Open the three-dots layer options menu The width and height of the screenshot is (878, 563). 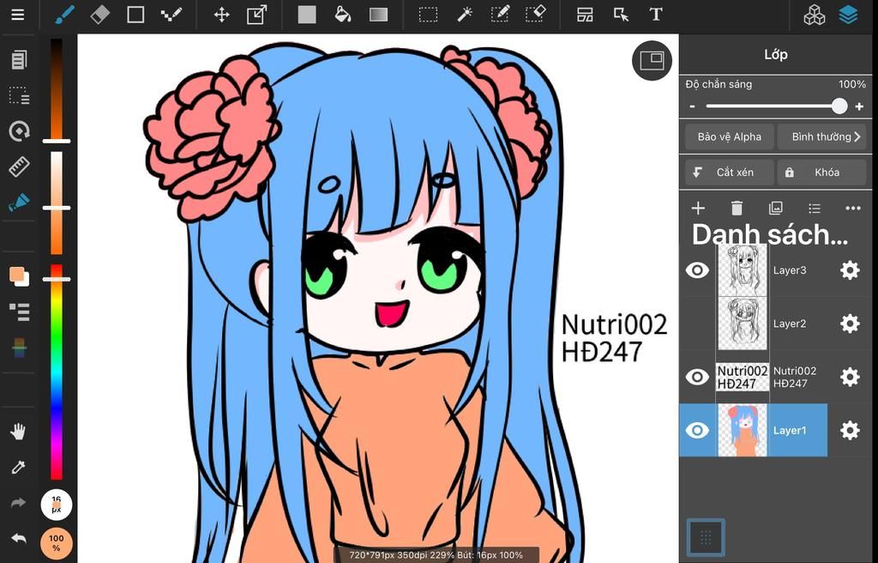click(x=853, y=208)
